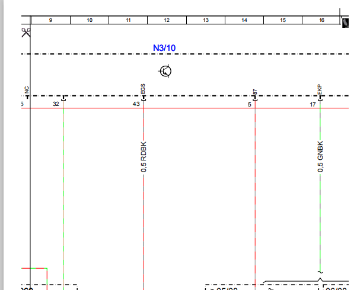Click pin number 17
The image size is (357, 290).
coord(313,104)
